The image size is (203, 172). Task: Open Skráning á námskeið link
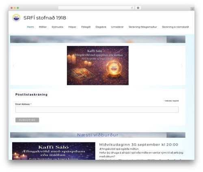click(175, 27)
